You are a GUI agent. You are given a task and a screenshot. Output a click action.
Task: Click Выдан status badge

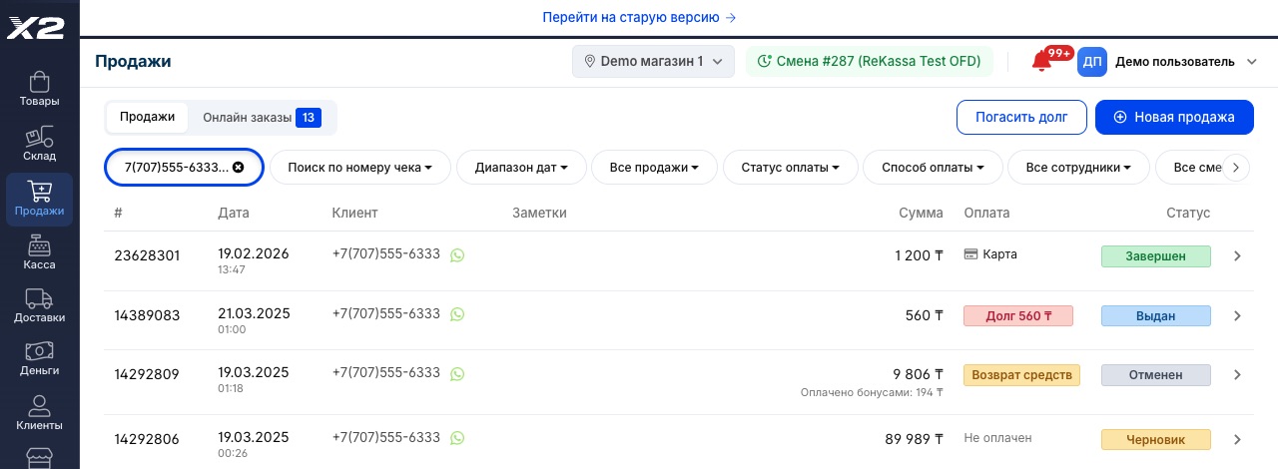coord(1156,316)
